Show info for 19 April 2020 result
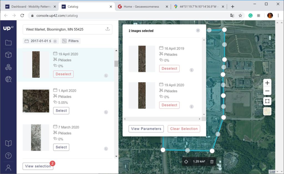 pos(106,76)
